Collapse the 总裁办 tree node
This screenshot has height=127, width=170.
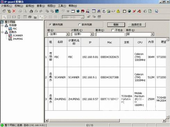click(x=2, y=32)
